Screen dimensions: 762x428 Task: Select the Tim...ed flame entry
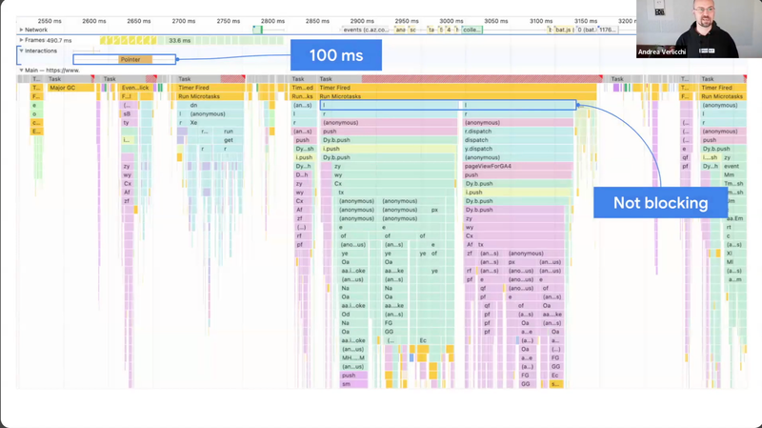pos(303,88)
